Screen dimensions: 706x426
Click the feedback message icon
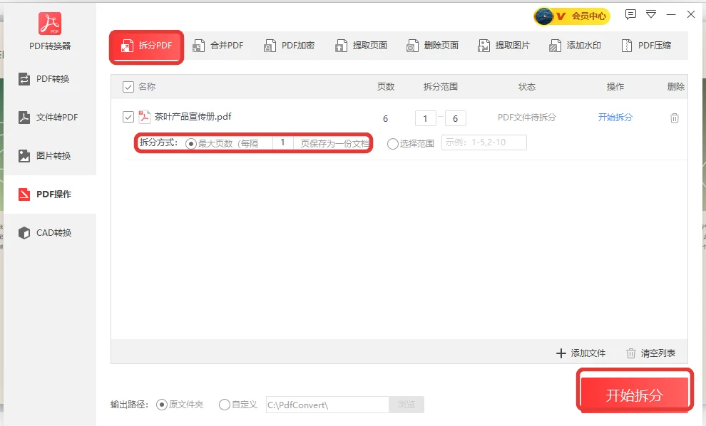click(x=630, y=14)
